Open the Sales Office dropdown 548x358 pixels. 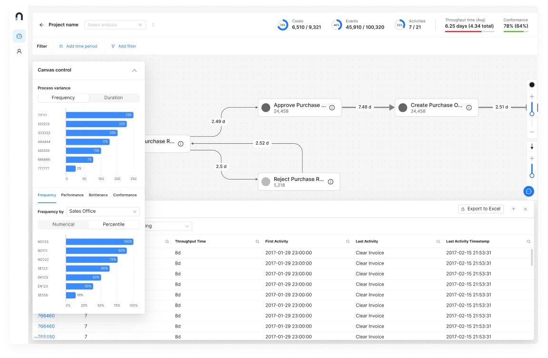103,211
